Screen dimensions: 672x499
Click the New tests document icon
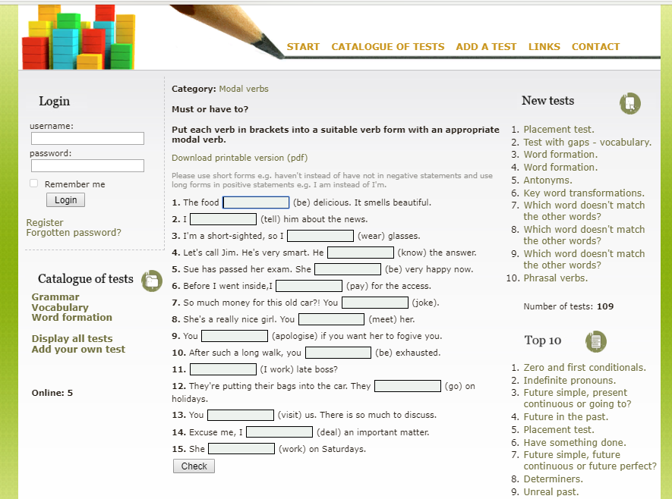(x=630, y=103)
